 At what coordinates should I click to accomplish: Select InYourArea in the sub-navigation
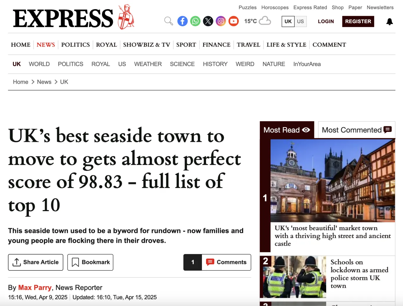click(x=307, y=64)
